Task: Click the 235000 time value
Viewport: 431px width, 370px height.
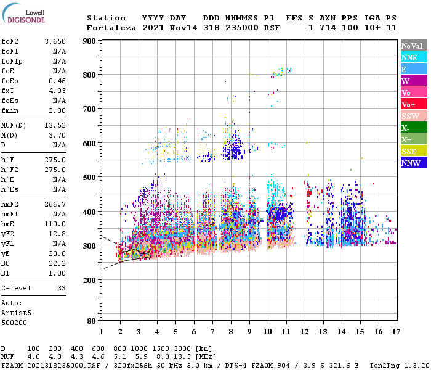Action: point(242,28)
